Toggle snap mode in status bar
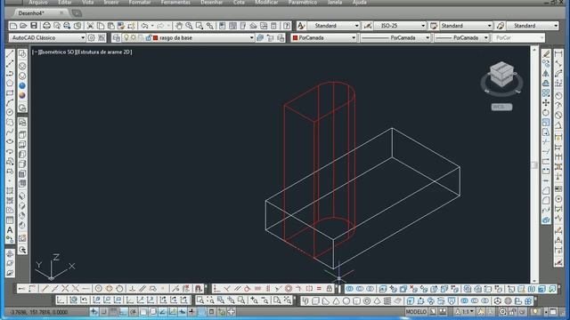The width and height of the screenshot is (570, 320). [103, 312]
